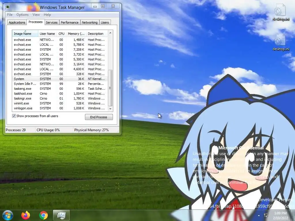Select the top desktop.ini desktop file
This screenshot has height=221, width=295.
point(281,12)
